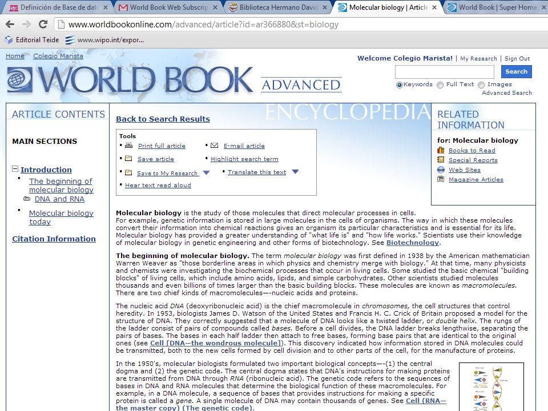Image resolution: width=548 pixels, height=411 pixels.
Task: Collapse the Introduction section tree
Action: click(x=15, y=169)
